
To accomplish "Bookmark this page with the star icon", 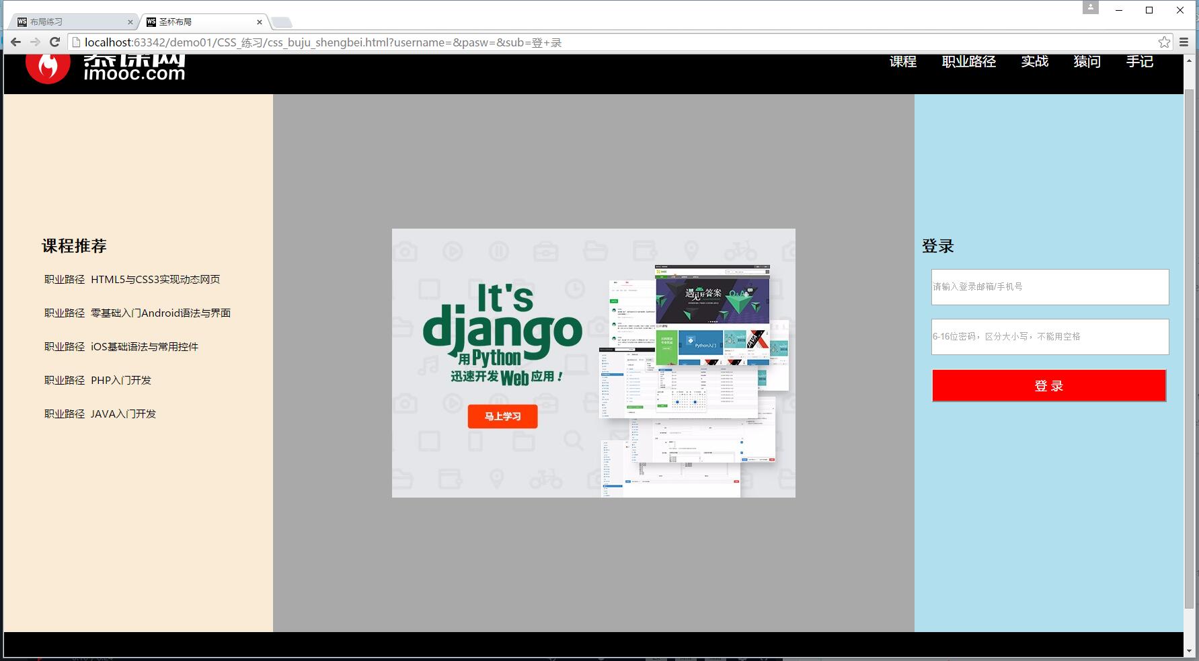I will (x=1164, y=42).
